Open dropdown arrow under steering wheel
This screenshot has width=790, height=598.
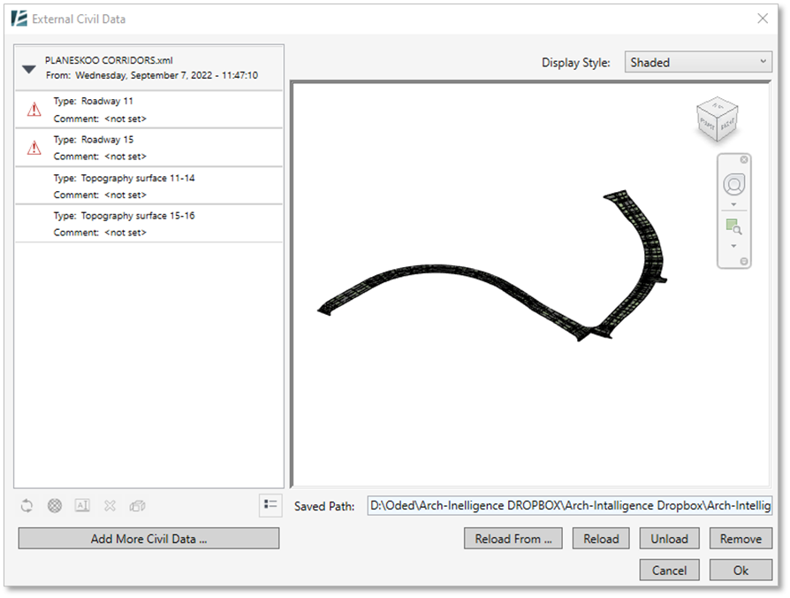pos(733,204)
